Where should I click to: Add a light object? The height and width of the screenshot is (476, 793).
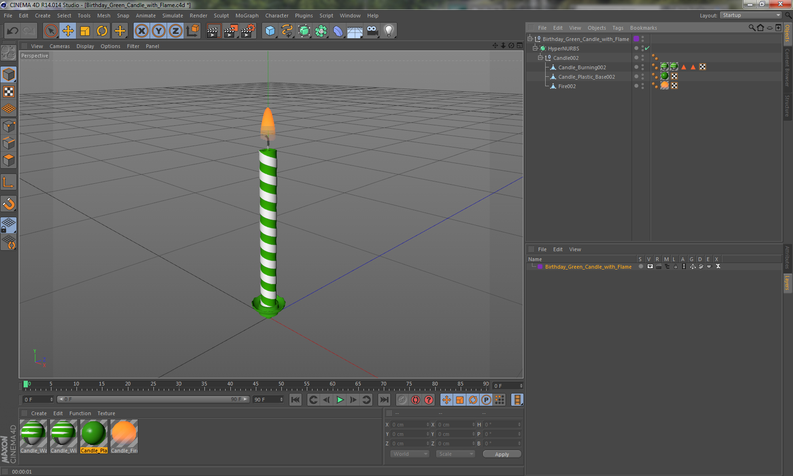coord(389,31)
